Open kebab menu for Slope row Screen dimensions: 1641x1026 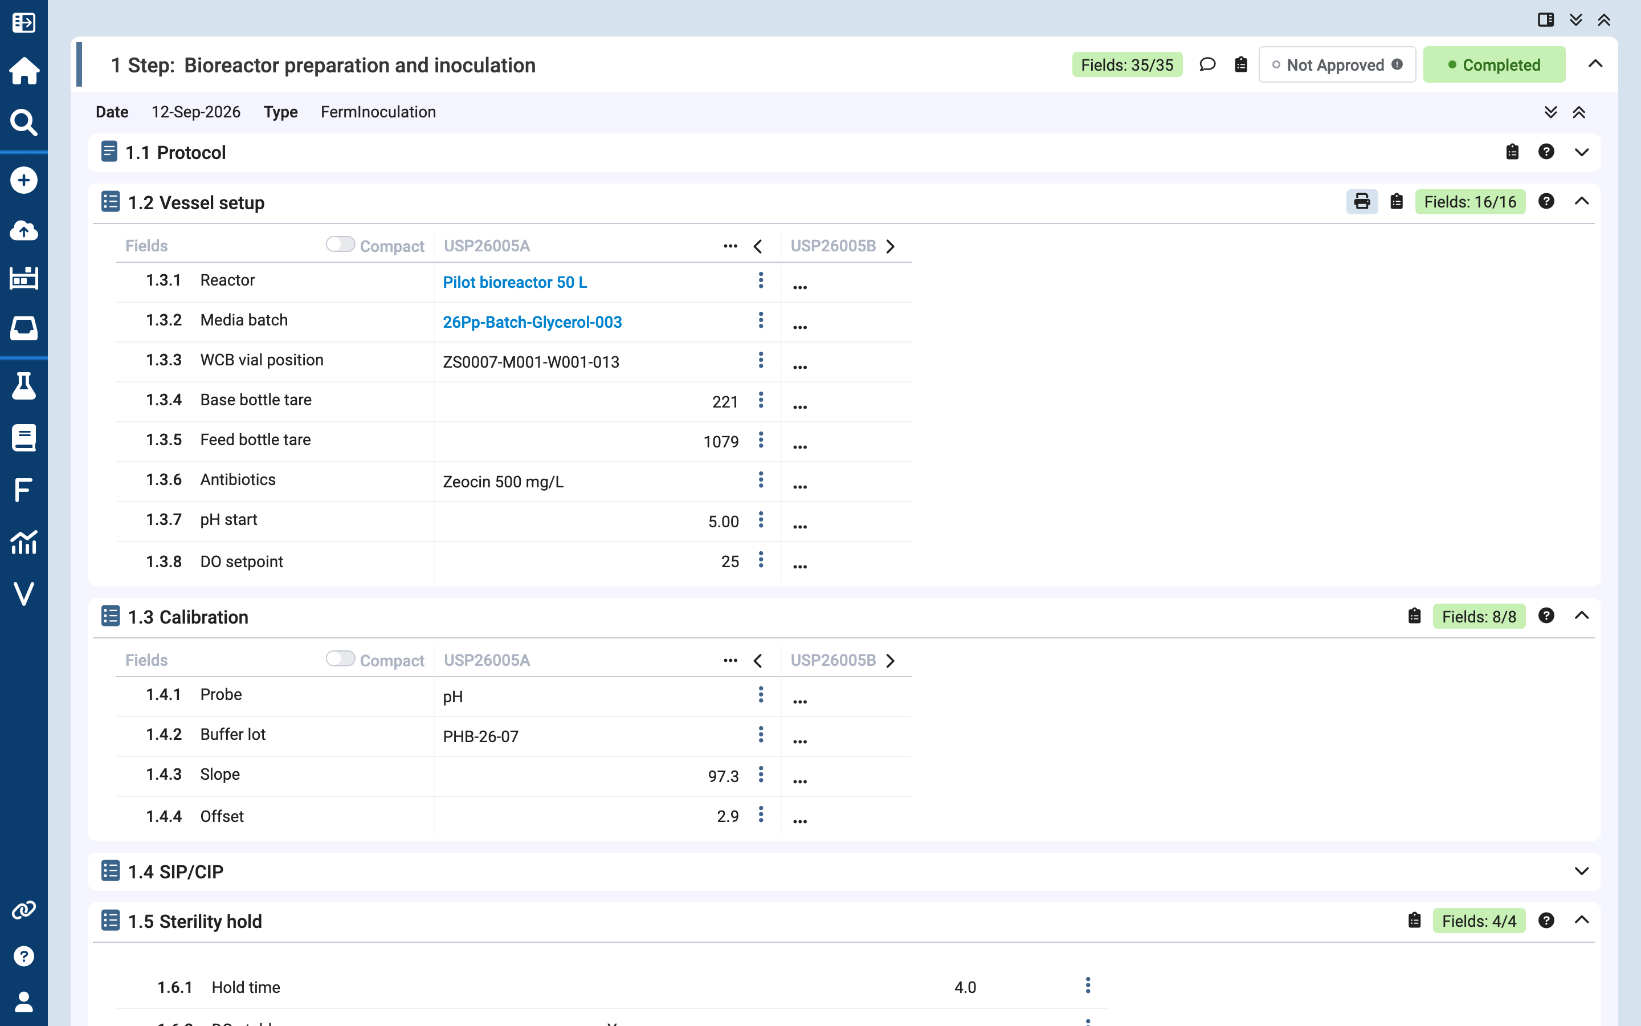[761, 774]
